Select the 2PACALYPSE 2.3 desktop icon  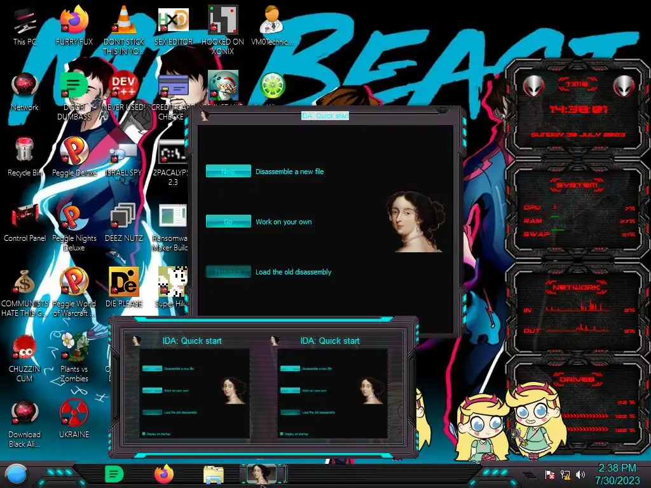(172, 163)
